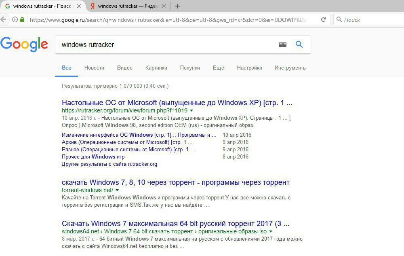The width and height of the screenshot is (404, 256).
Task: Expand dropdown arrow next to windows64.net breadcrumb
Action: click(271, 231)
